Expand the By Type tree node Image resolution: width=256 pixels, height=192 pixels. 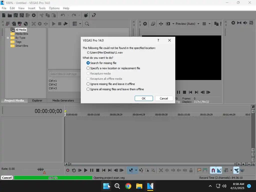(8, 38)
